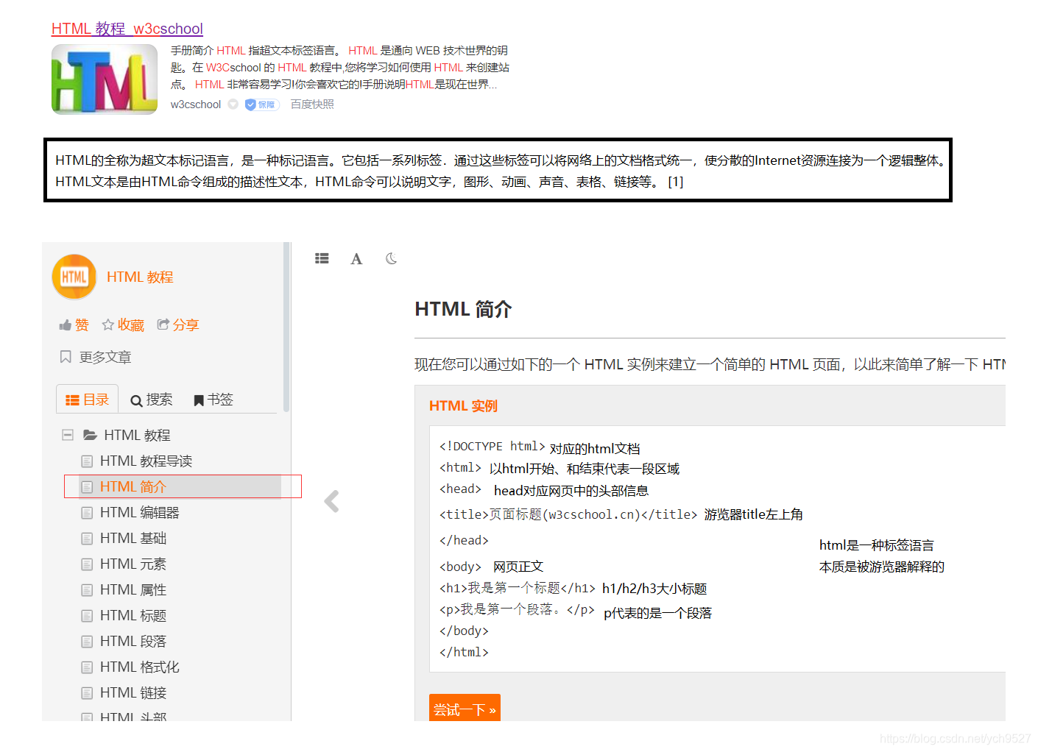
Task: Click the document icon beside HTML 教程导读
Action: pos(87,461)
